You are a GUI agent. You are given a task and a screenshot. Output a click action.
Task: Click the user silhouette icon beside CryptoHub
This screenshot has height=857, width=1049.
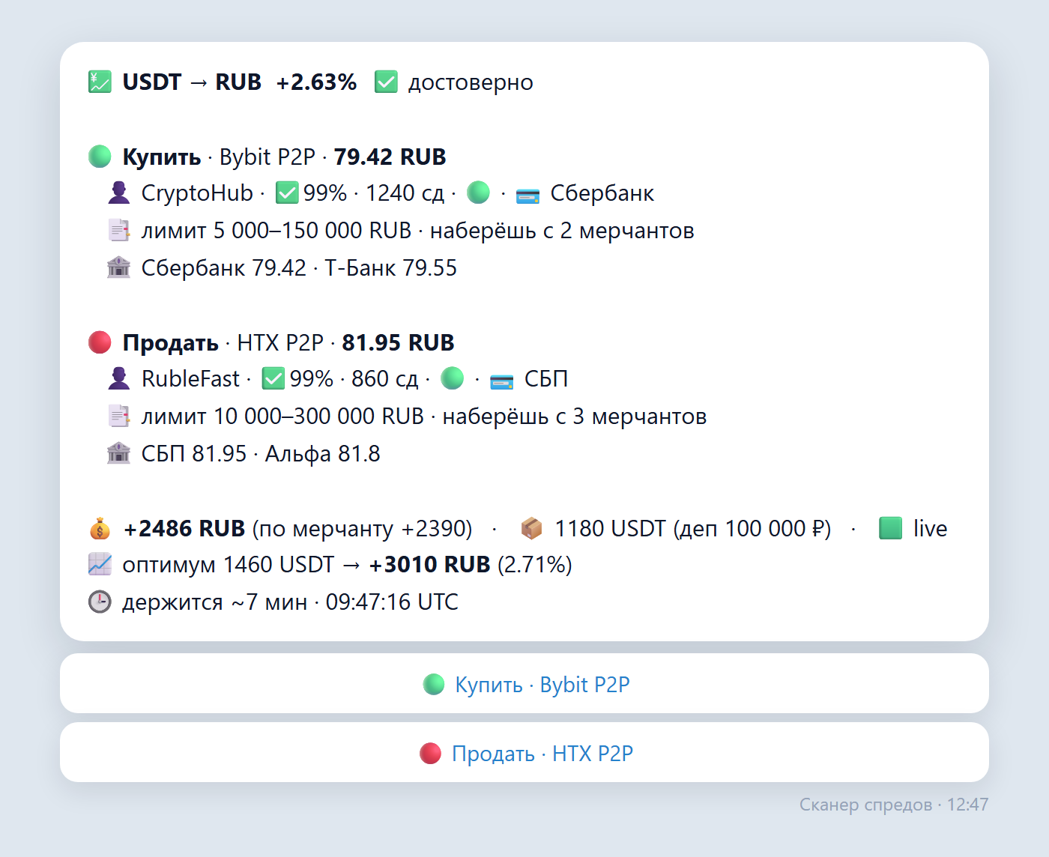pos(118,193)
